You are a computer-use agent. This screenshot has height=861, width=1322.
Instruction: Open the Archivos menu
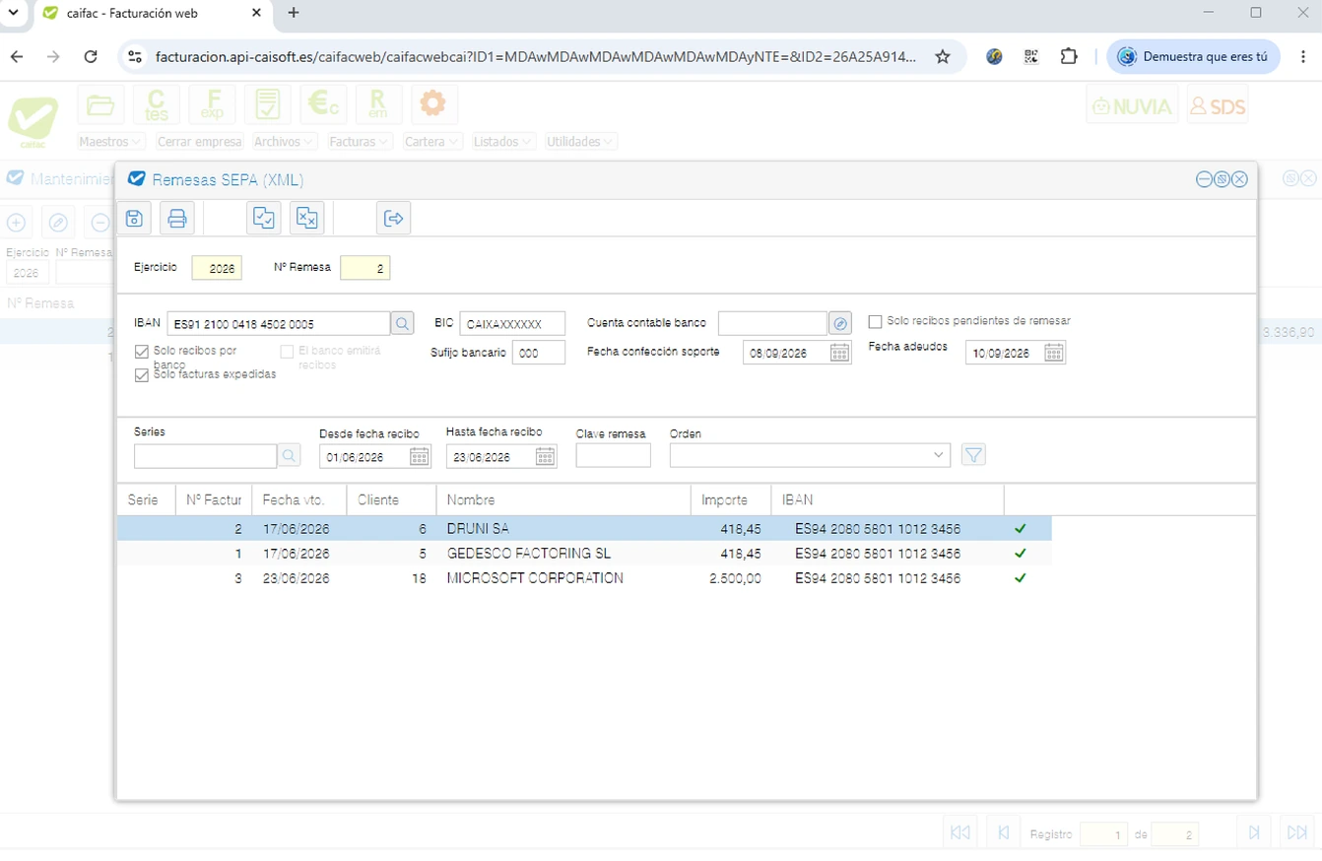point(286,142)
